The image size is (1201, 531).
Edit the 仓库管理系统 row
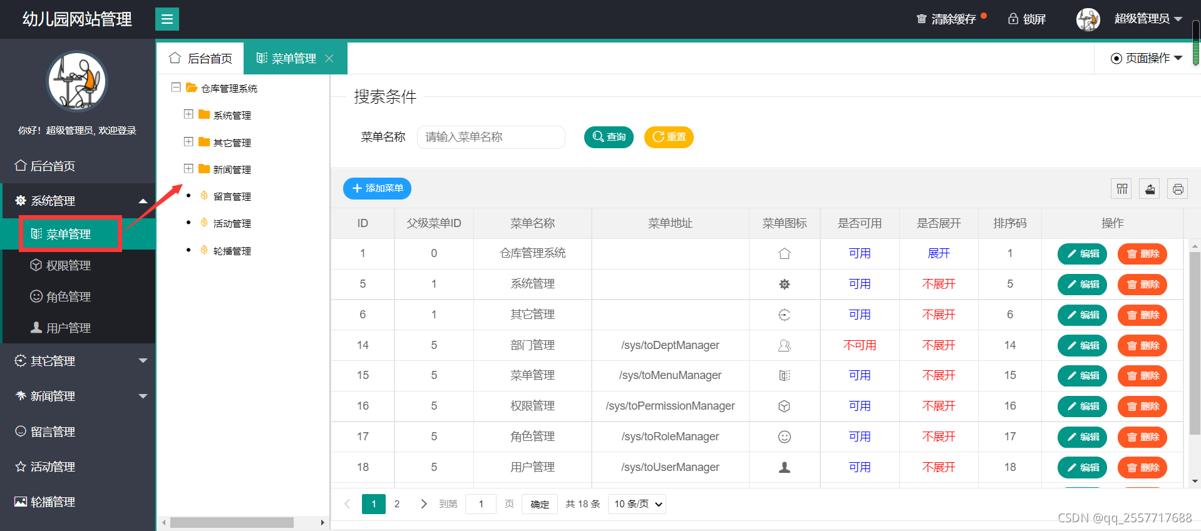click(1083, 254)
